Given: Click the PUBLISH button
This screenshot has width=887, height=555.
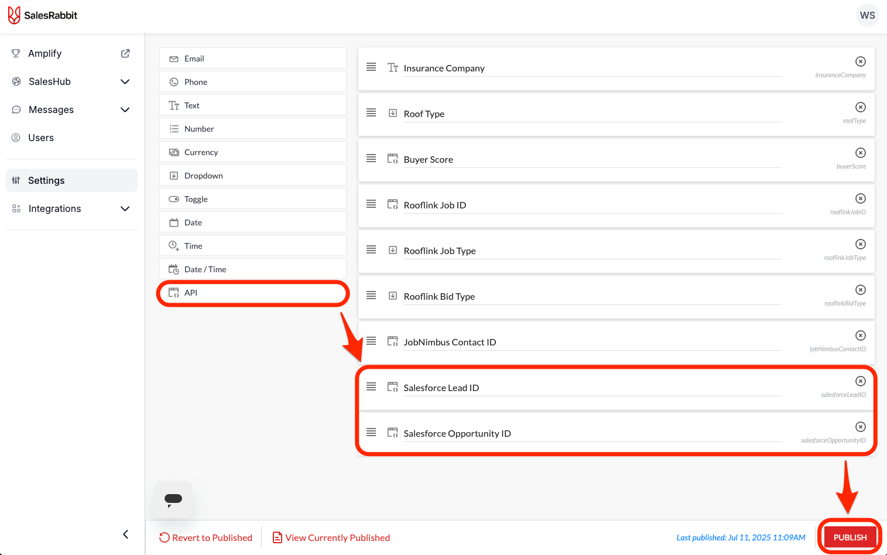Looking at the screenshot, I should [x=850, y=537].
